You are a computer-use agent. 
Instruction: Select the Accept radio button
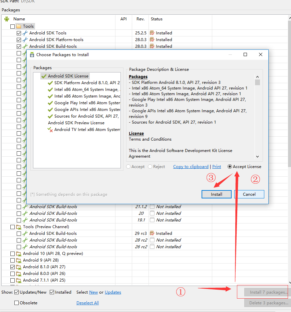coord(128,167)
